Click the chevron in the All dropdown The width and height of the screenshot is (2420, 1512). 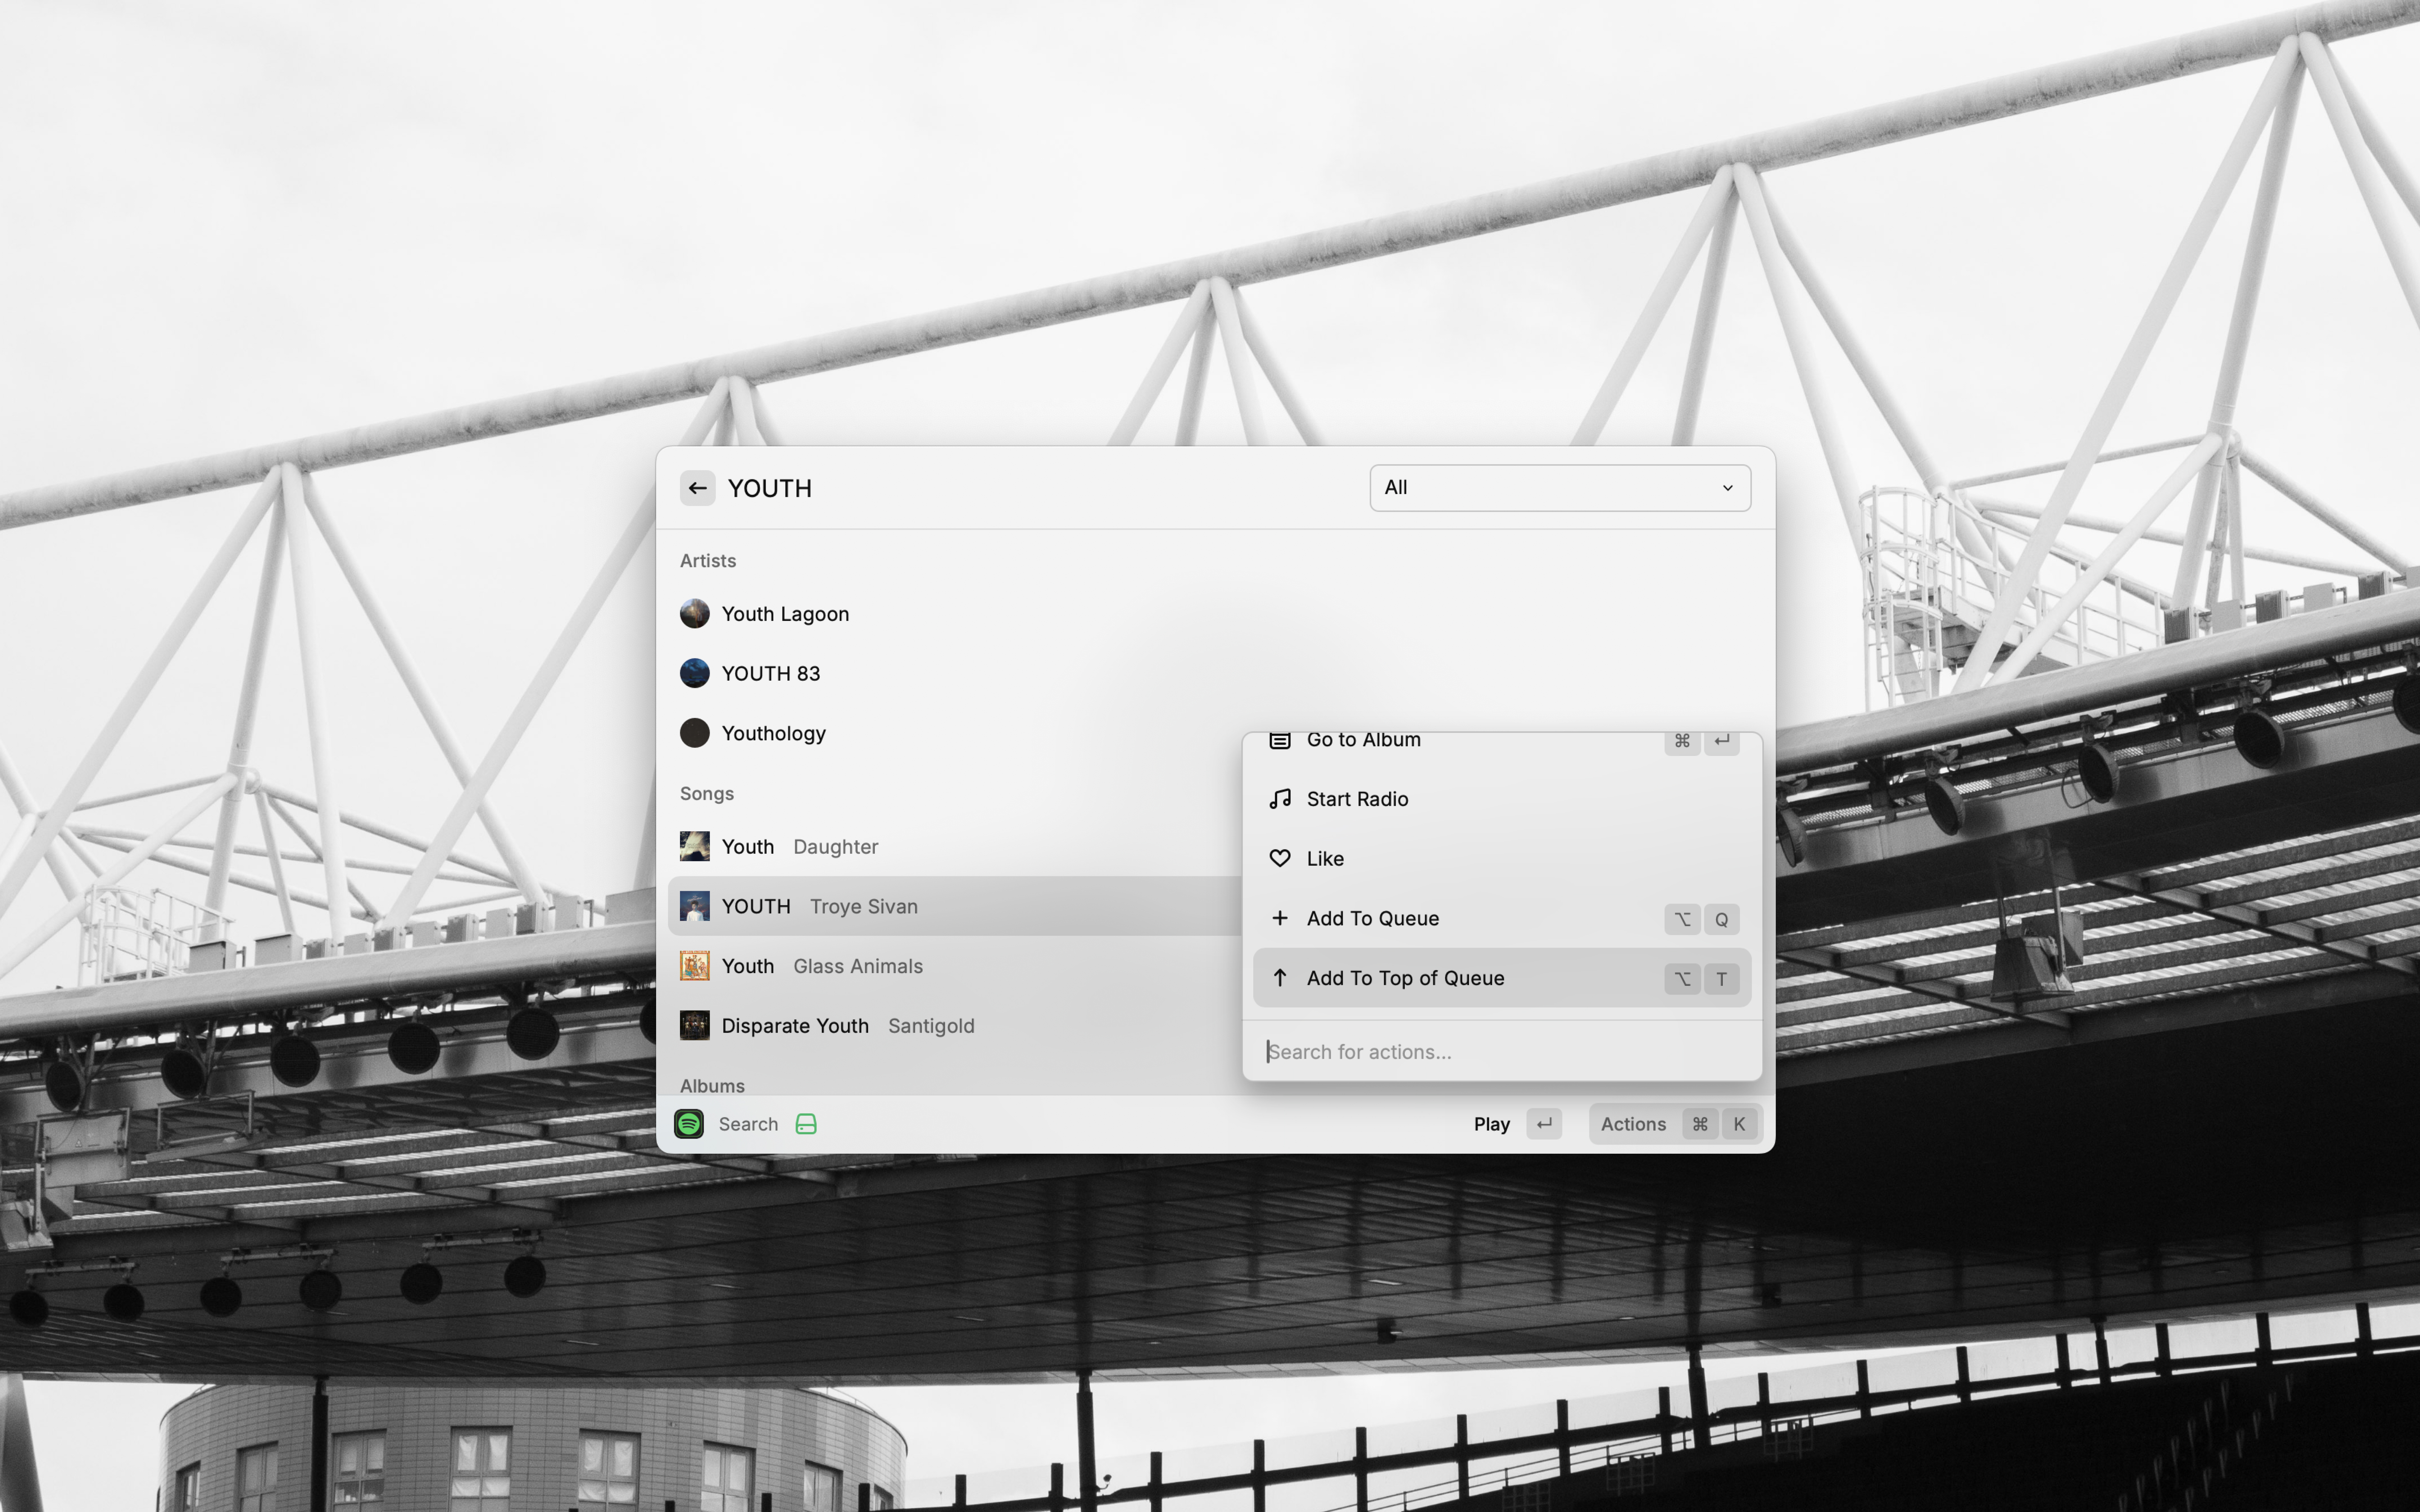1727,488
